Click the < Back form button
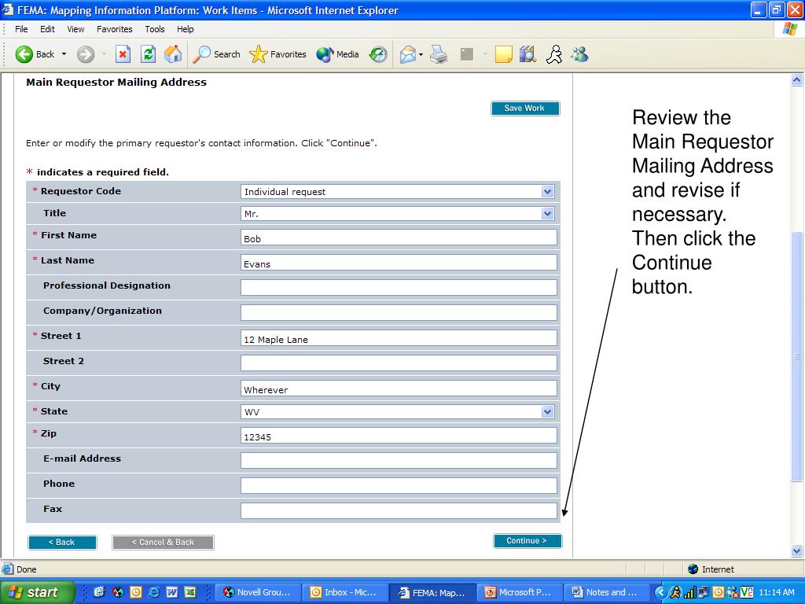The height and width of the screenshot is (604, 805). [x=62, y=543]
